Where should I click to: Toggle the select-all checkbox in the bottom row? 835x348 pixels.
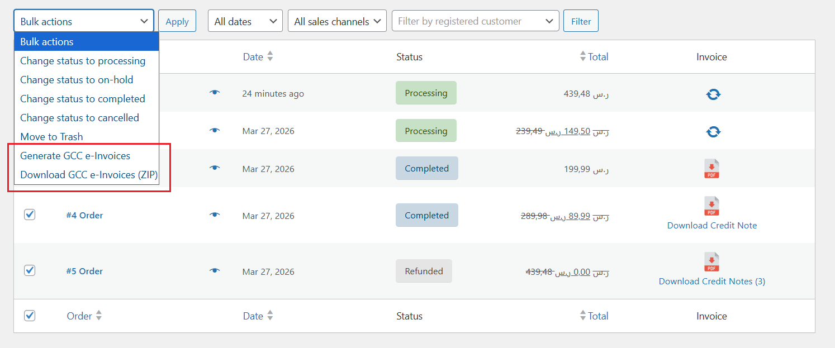point(30,316)
